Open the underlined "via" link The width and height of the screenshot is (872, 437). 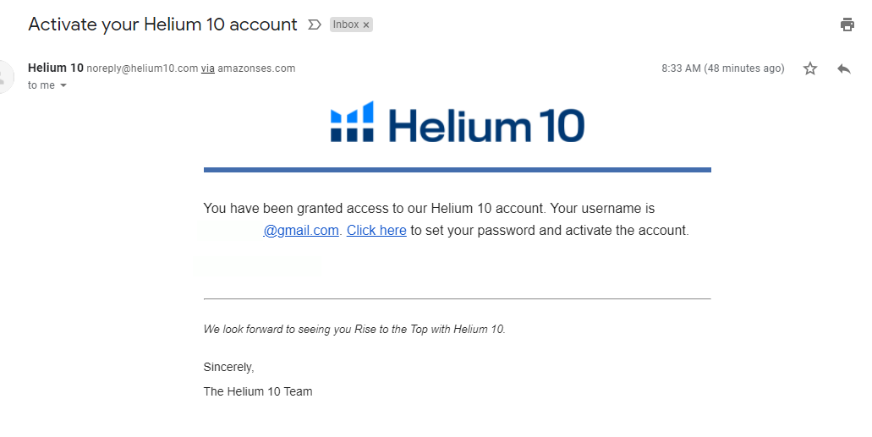[x=208, y=68]
